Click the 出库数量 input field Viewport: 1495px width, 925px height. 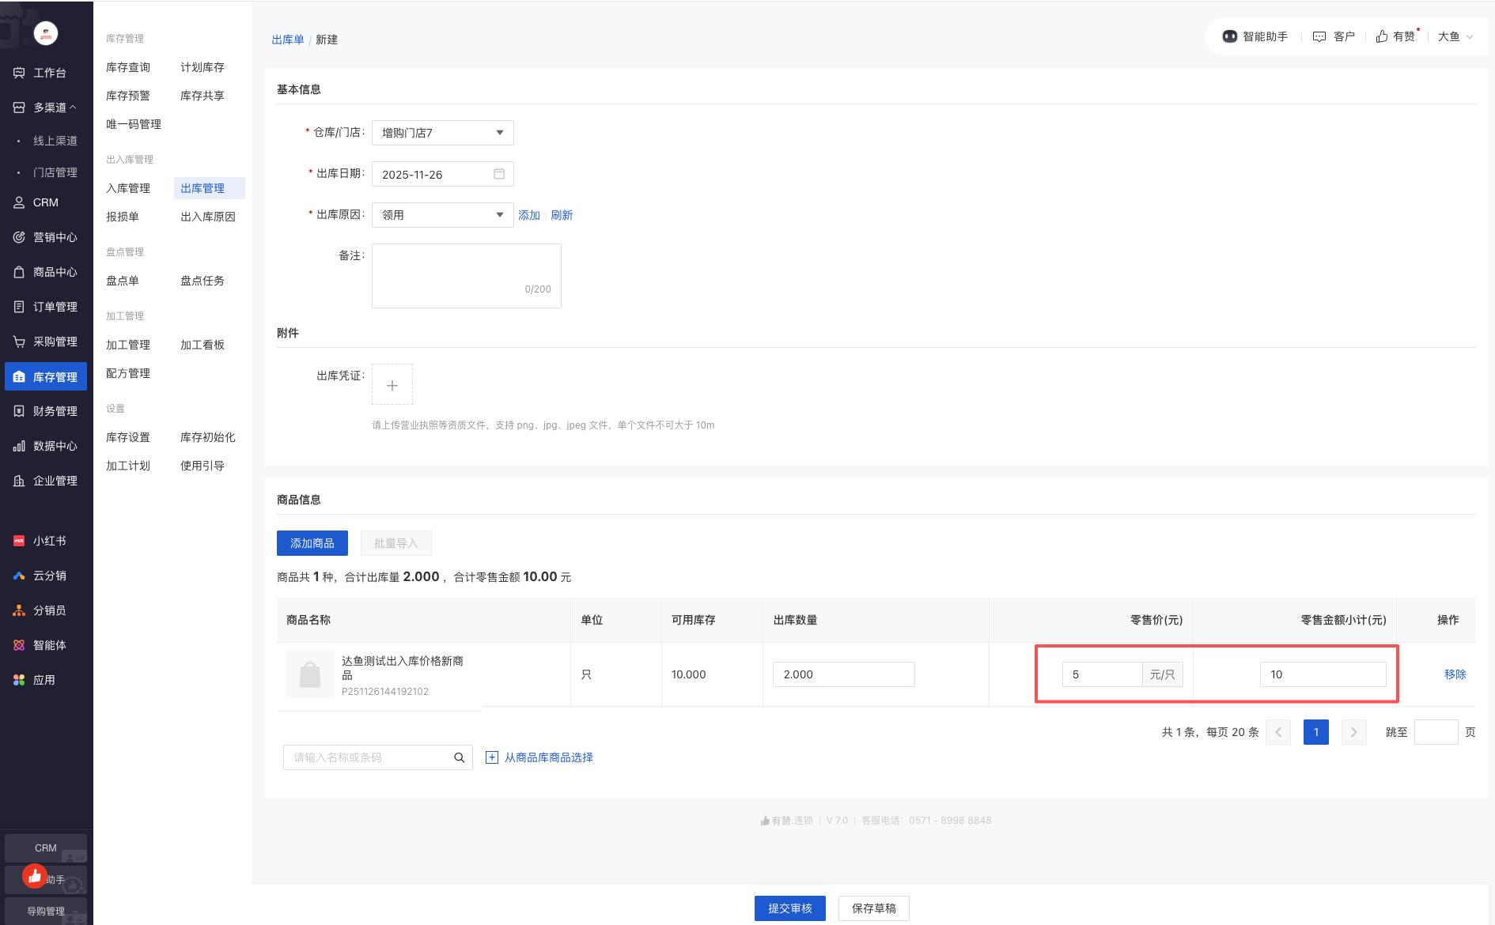[843, 674]
